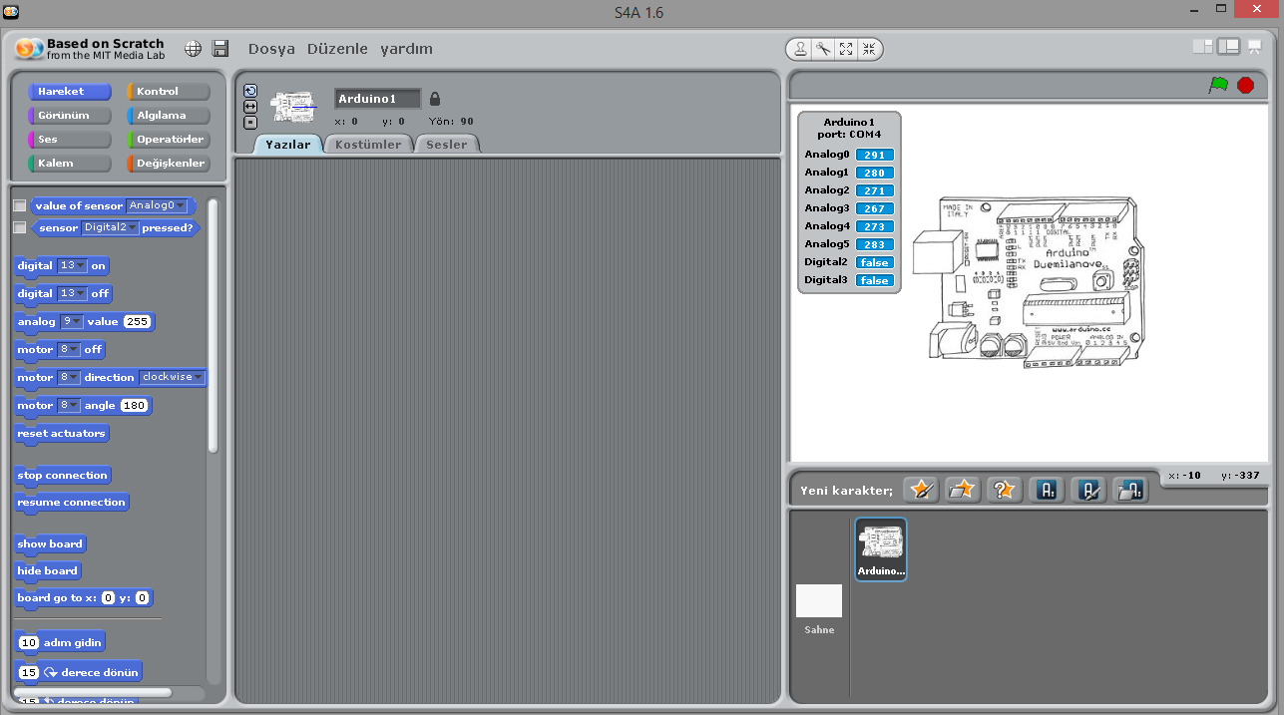Enable the 'value of sensor Analog0' stage monitor

18,204
